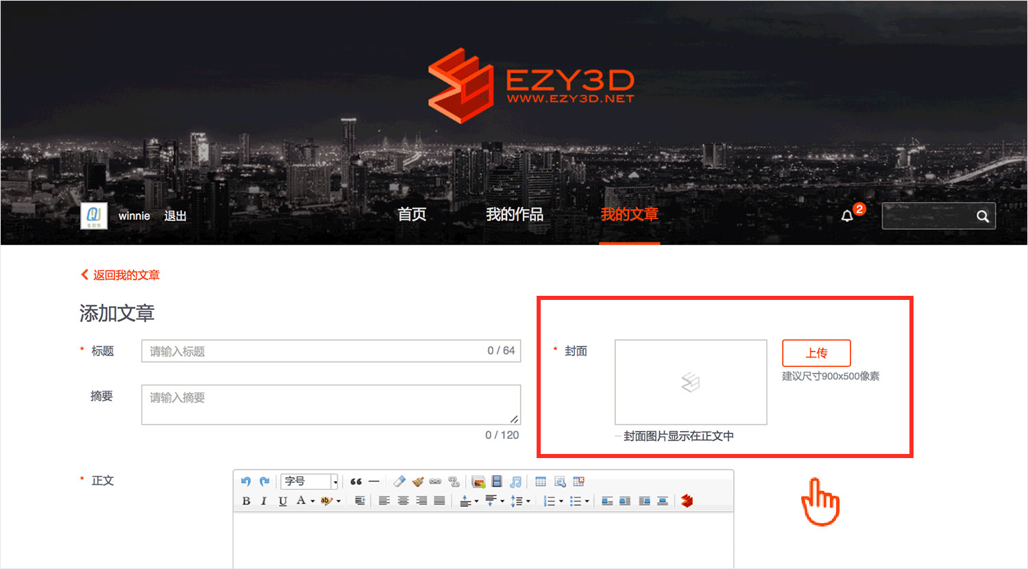Click the 上传 upload button
Screen dimensions: 1028x569
816,353
